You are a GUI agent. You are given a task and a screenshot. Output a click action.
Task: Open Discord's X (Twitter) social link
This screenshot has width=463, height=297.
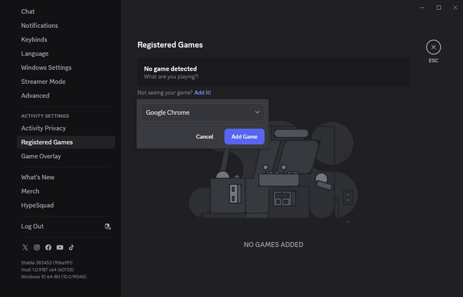[x=25, y=247]
